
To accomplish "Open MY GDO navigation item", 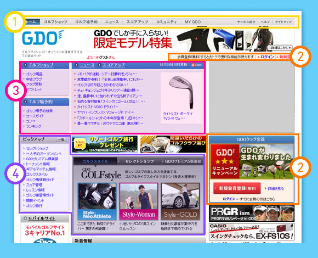I will [x=192, y=22].
